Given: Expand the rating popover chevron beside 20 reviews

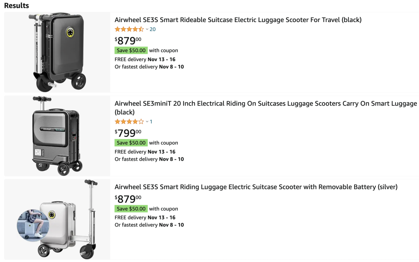Looking at the screenshot, I should point(147,29).
